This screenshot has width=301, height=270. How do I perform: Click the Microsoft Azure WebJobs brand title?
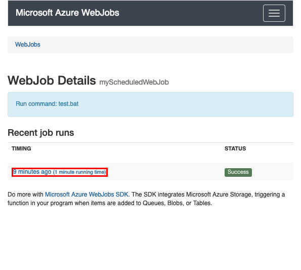click(67, 13)
